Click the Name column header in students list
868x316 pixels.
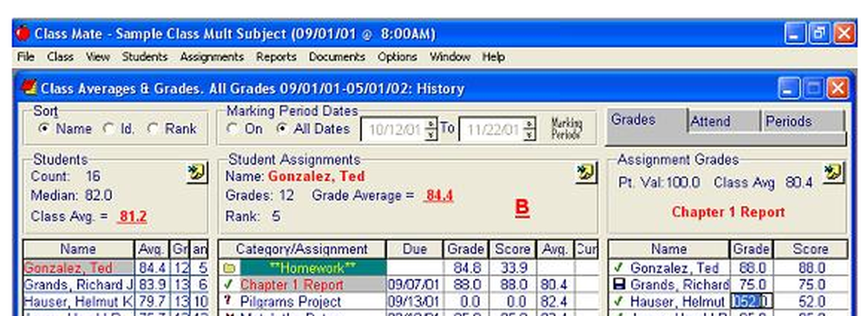78,249
